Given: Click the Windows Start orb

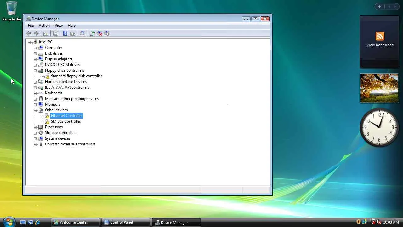Looking at the screenshot, I should tap(9, 222).
